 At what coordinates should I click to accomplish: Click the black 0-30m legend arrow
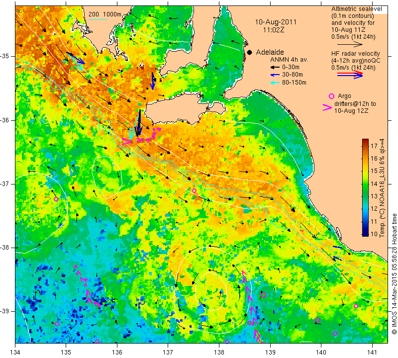click(275, 67)
